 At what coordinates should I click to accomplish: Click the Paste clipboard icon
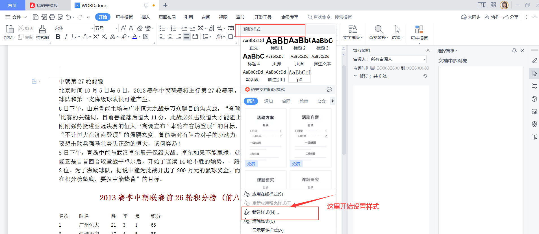click(9, 29)
